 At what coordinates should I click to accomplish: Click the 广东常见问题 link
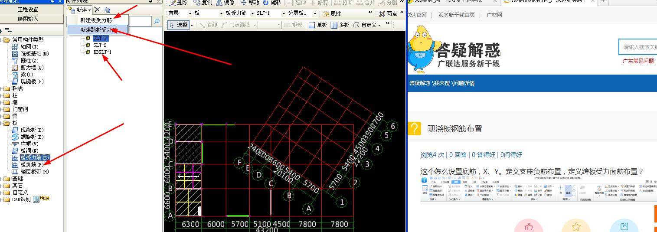[638, 61]
